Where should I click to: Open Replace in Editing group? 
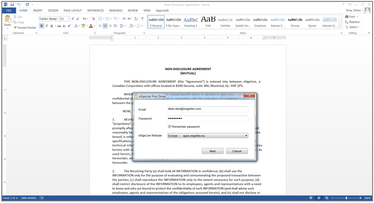(x=352, y=22)
